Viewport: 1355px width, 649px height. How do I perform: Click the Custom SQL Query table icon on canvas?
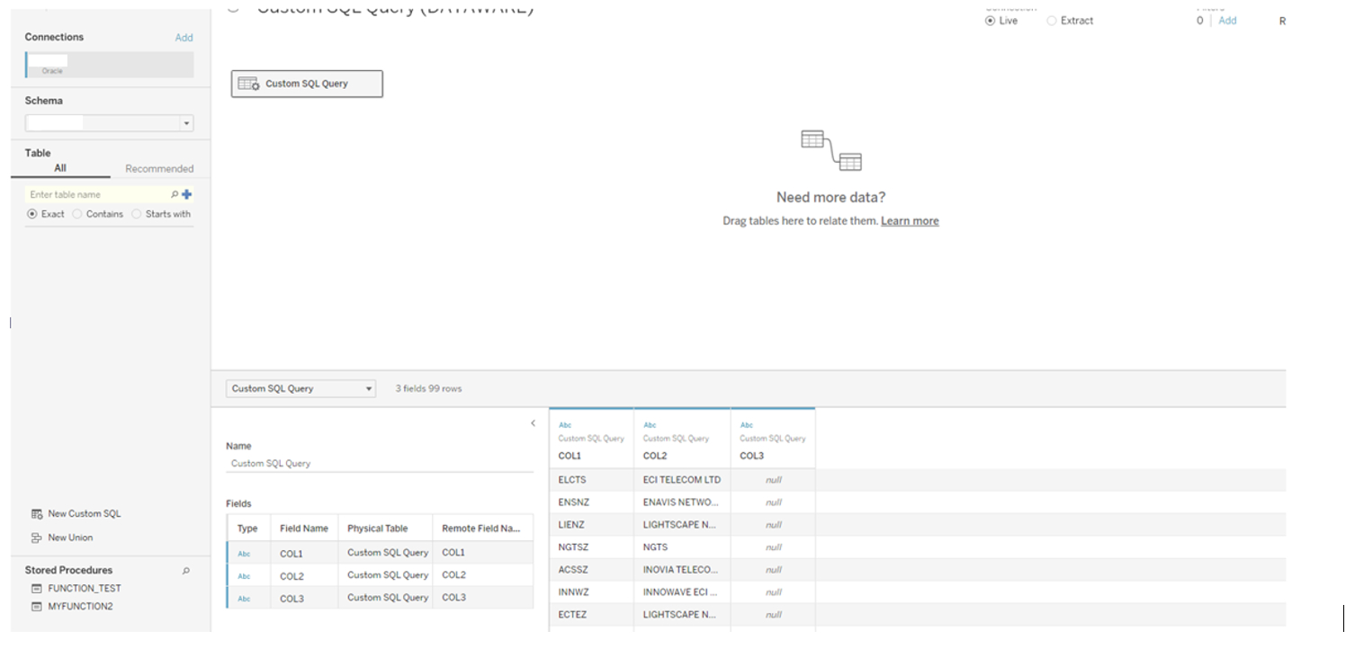tap(248, 84)
